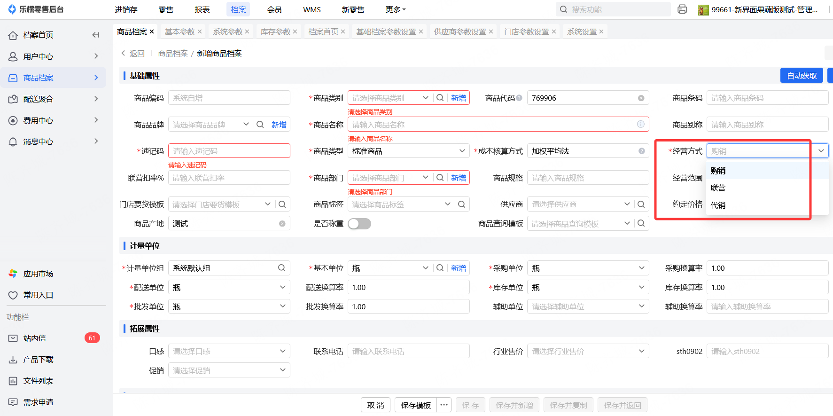833x416 pixels.
Task: Click search icon beside 供应商 field
Action: pos(641,204)
